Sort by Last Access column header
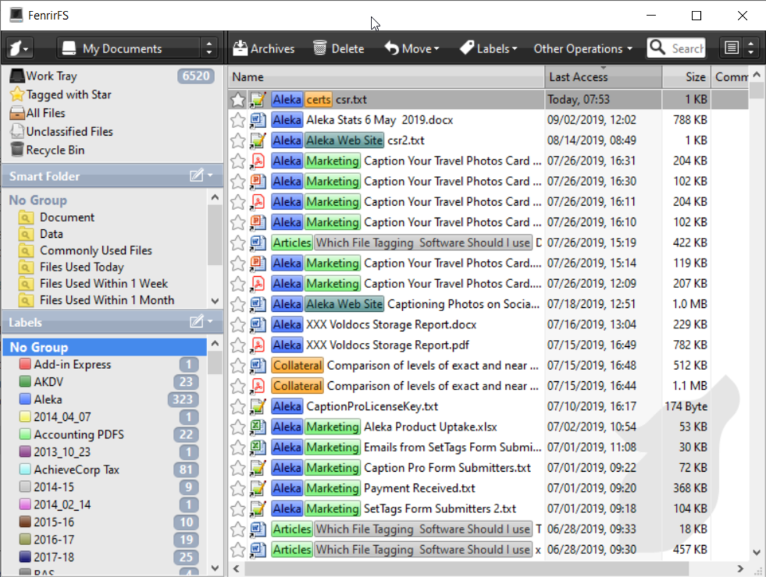Screen dimensions: 766x577 [x=578, y=77]
